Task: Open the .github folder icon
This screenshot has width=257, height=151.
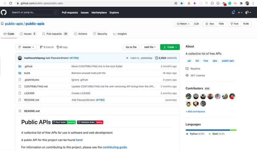Action: tap(20, 67)
